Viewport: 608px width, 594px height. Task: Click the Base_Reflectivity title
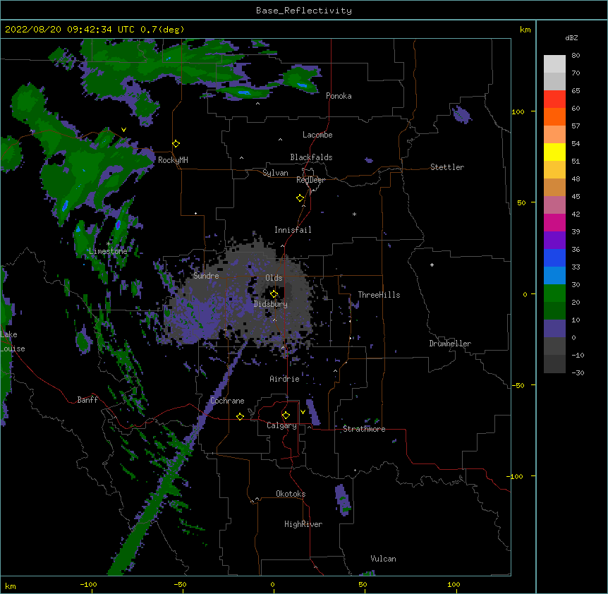tap(304, 11)
